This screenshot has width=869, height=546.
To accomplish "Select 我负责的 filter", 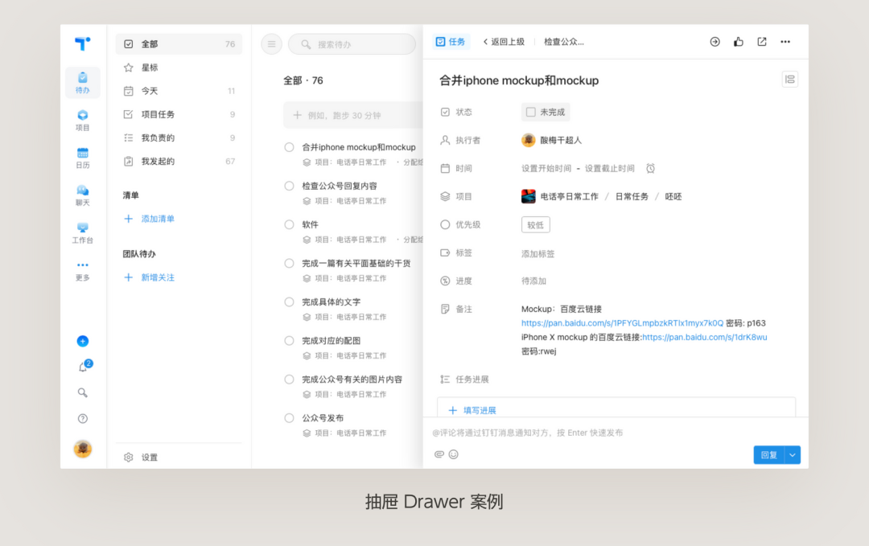I will (x=179, y=138).
